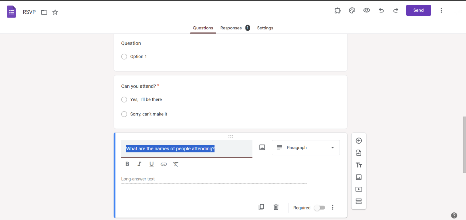Viewport: 466px width, 220px height.
Task: Click the RSVP form title
Action: pos(29,12)
